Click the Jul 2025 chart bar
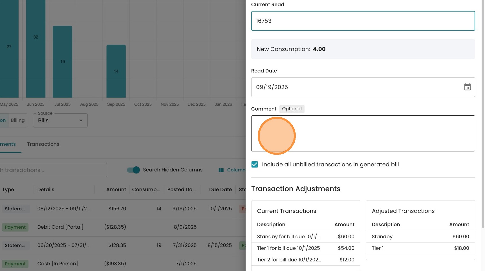 62,61
